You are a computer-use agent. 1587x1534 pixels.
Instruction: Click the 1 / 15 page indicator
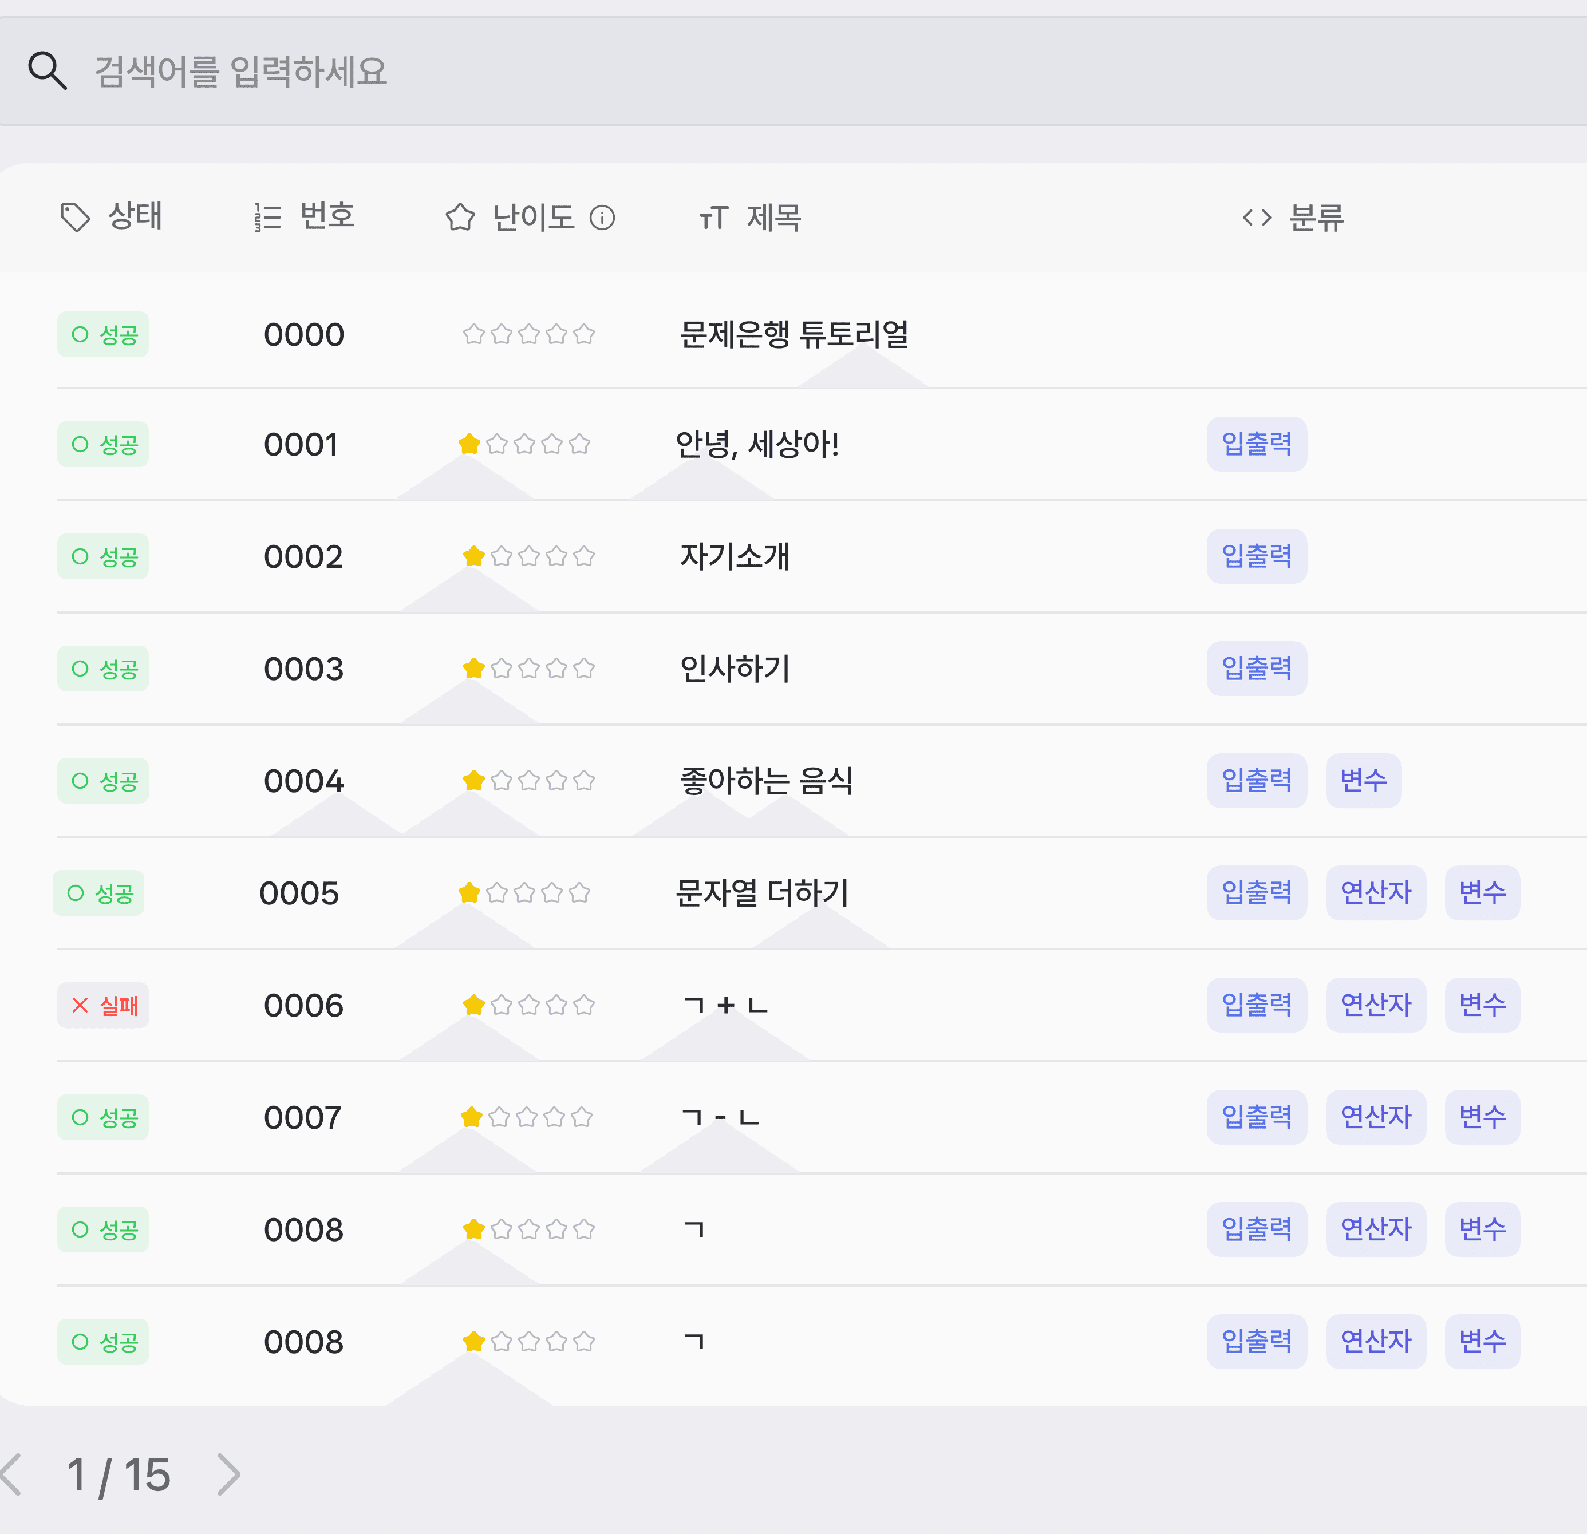119,1474
